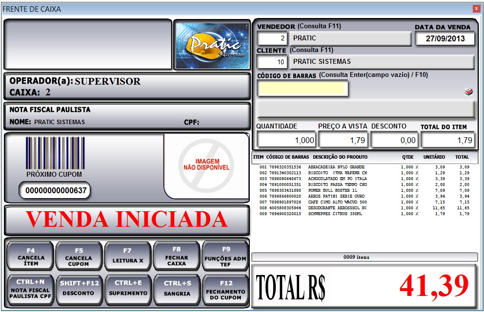Click the CTRL+S Sangria button
The image size is (484, 312).
coord(177,289)
